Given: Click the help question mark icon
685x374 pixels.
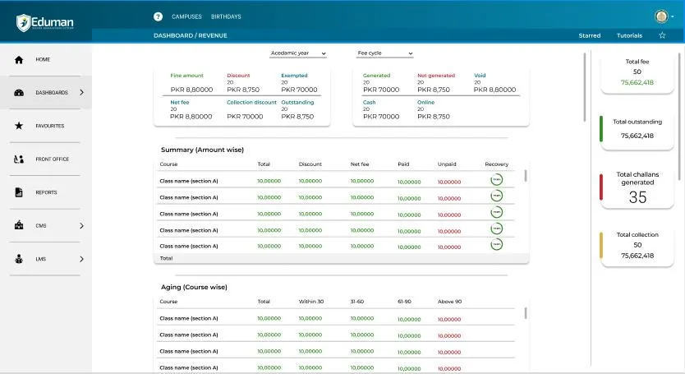Looking at the screenshot, I should click(158, 16).
